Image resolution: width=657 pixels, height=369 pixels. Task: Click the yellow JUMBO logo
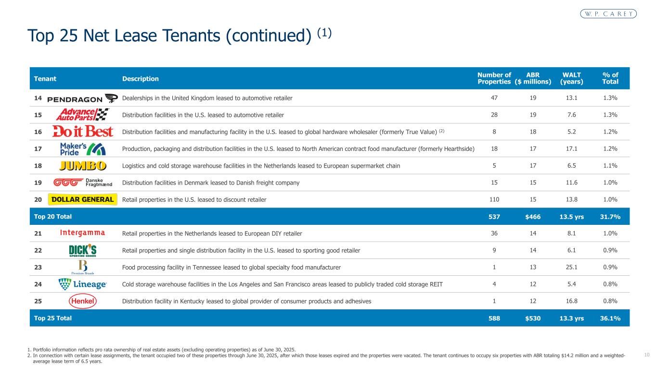82,166
